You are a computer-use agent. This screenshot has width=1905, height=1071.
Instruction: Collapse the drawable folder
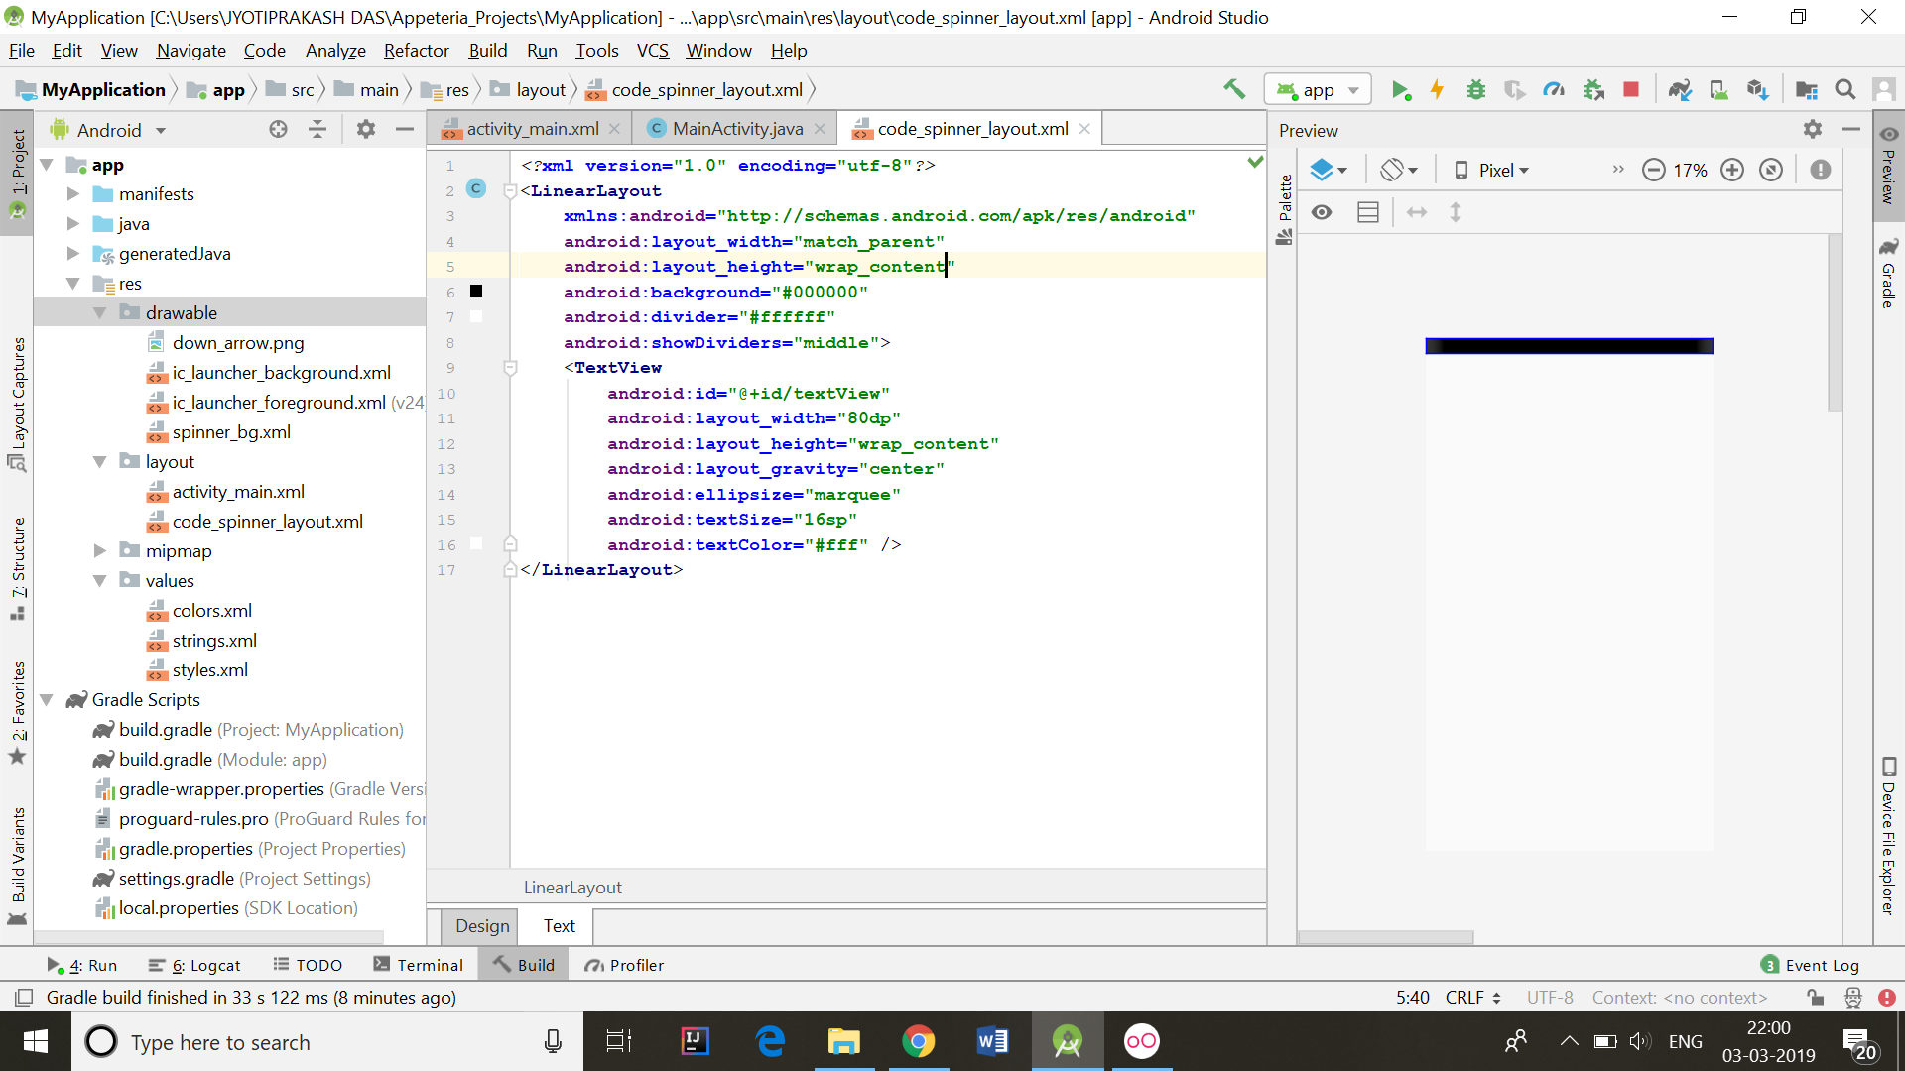pos(99,312)
